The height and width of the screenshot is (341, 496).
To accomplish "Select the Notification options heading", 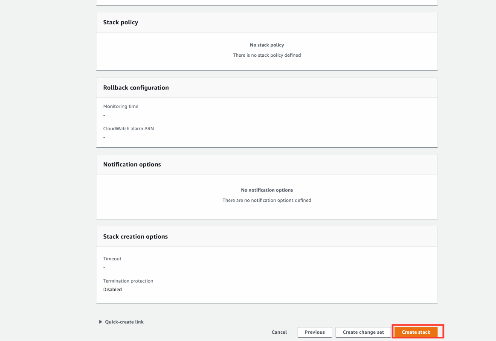I will (x=132, y=164).
